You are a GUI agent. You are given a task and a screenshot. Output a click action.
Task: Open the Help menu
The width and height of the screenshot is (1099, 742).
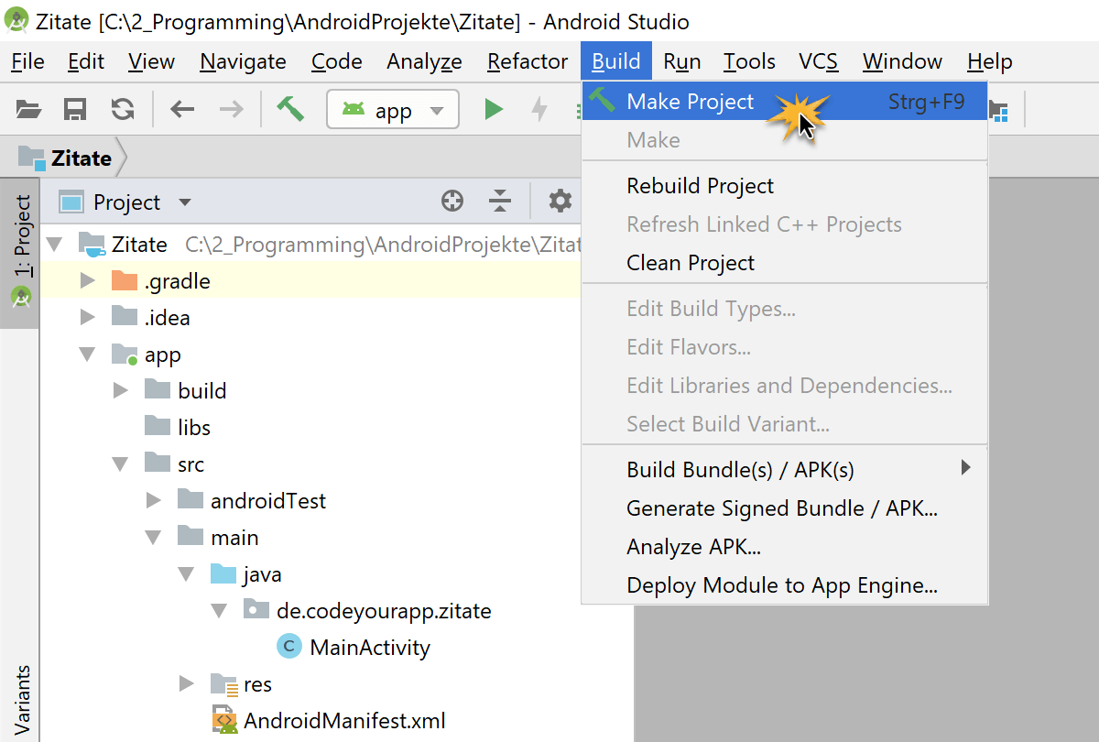point(989,61)
